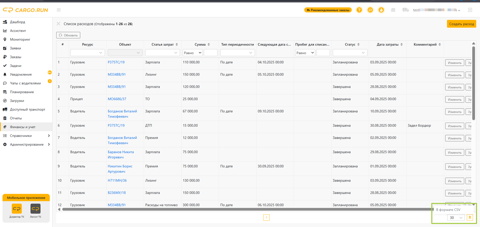Navigate to Заказы section

tap(26, 57)
